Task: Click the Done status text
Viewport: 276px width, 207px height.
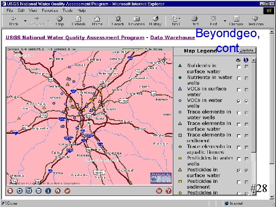Action: (x=12, y=203)
